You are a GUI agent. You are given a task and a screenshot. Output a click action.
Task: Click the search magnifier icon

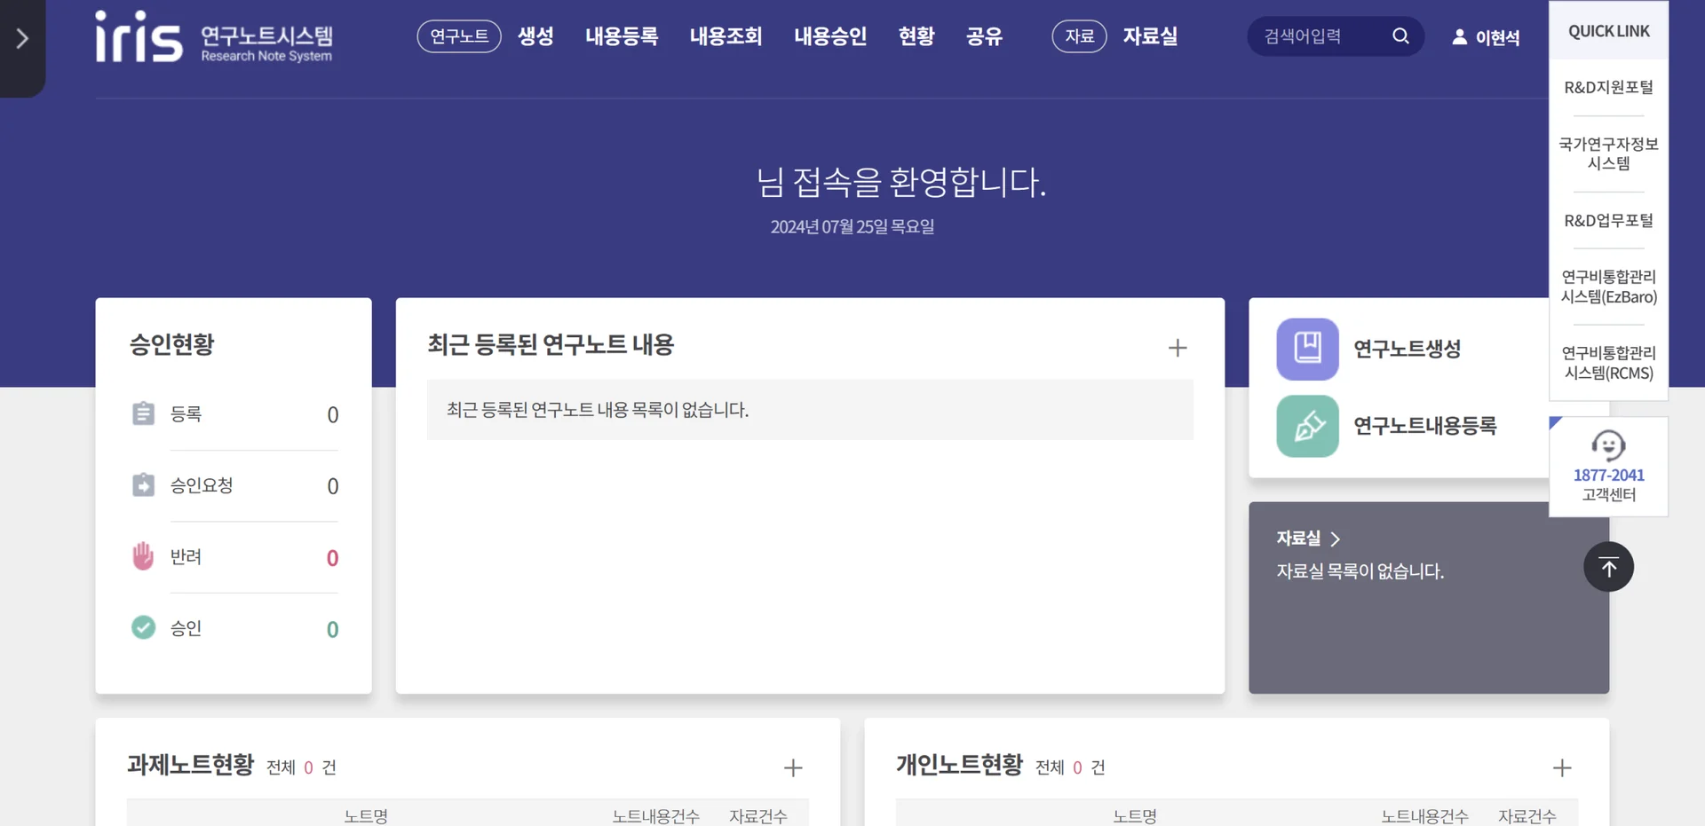click(x=1400, y=35)
